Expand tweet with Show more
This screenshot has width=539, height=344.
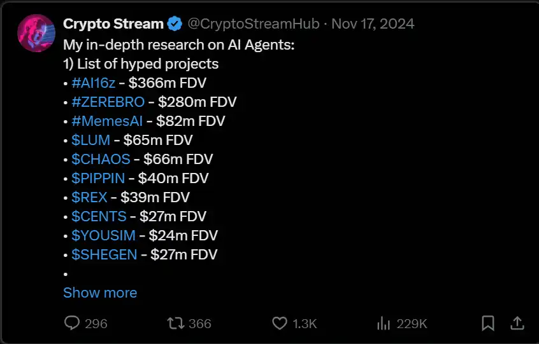click(x=100, y=292)
